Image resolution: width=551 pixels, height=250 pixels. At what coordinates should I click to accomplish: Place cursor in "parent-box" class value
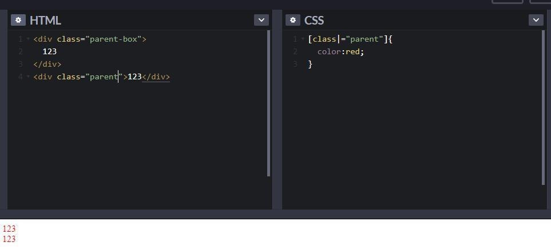[x=113, y=39]
